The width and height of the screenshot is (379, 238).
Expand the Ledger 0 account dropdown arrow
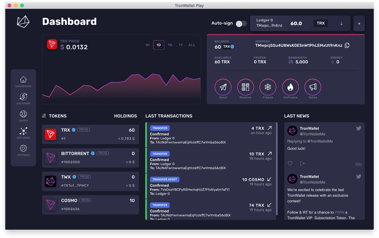(341, 23)
